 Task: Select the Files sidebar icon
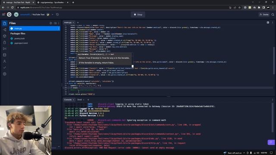5,23
